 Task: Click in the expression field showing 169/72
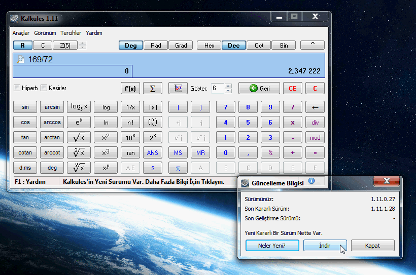(x=169, y=59)
